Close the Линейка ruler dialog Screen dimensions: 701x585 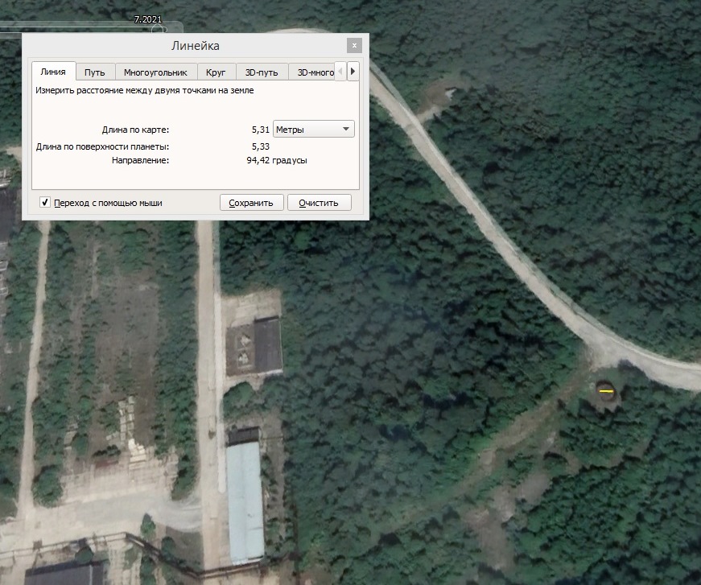click(354, 46)
